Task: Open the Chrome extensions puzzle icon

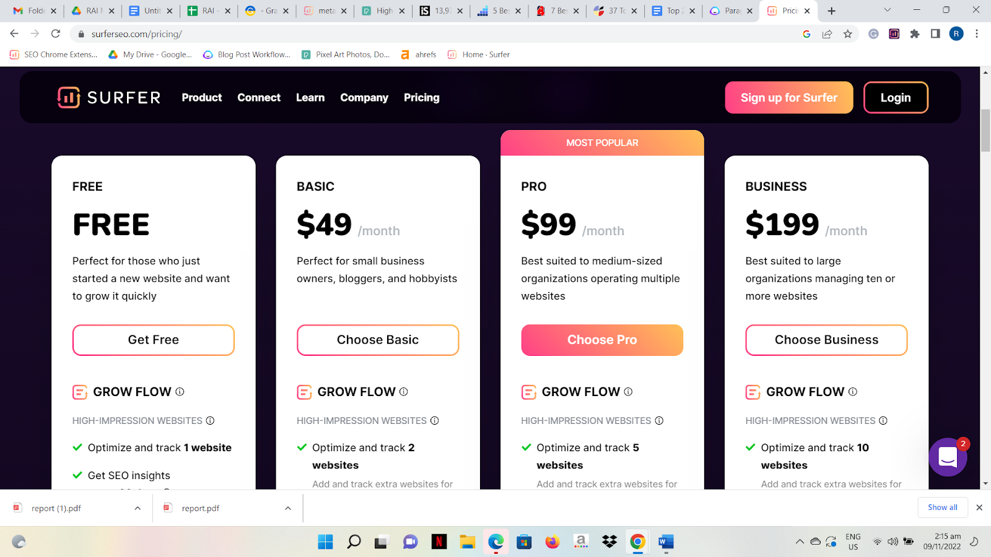Action: (915, 34)
